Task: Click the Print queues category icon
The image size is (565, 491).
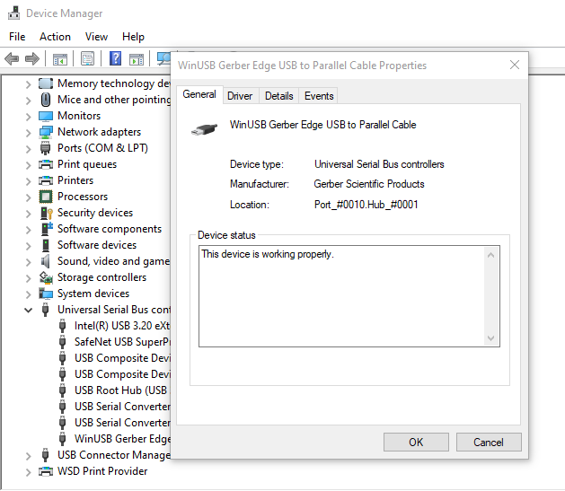Action: [46, 164]
